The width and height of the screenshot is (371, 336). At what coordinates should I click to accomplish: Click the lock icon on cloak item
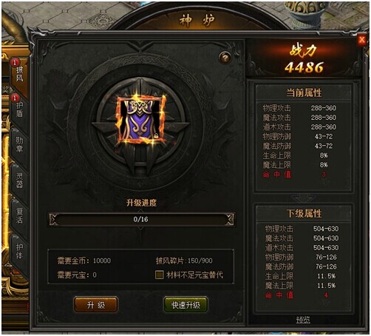(156, 135)
